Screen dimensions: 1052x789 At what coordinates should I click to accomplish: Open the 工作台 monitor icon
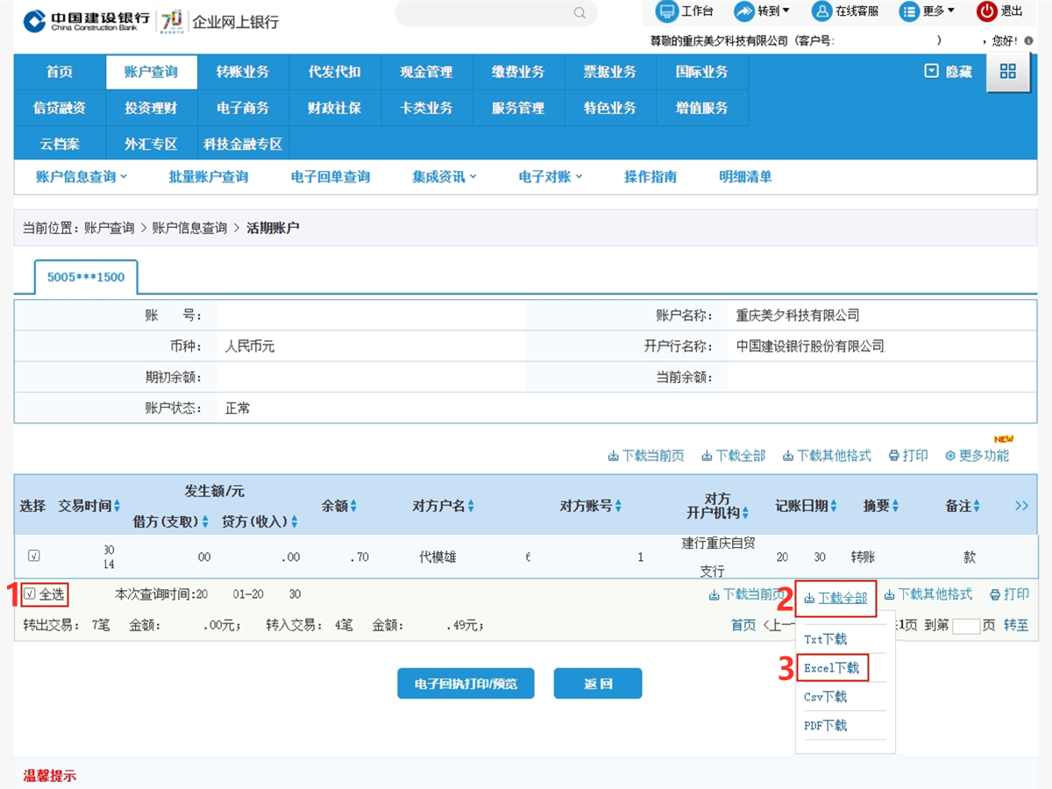pyautogui.click(x=667, y=11)
